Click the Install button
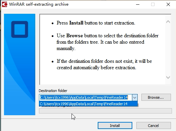The height and width of the screenshot is (131, 176). (x=115, y=125)
